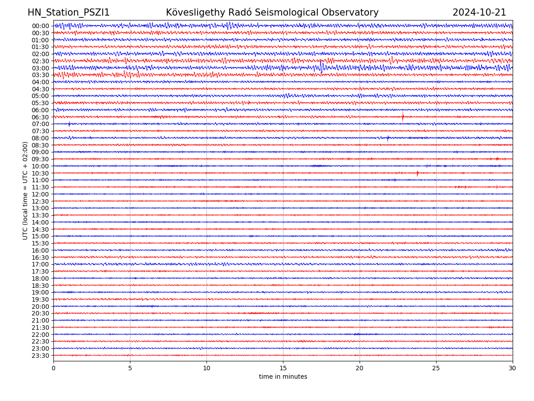The height and width of the screenshot is (401, 534).
Task: Click the 30 tick on the minutes axis
Action: click(513, 368)
